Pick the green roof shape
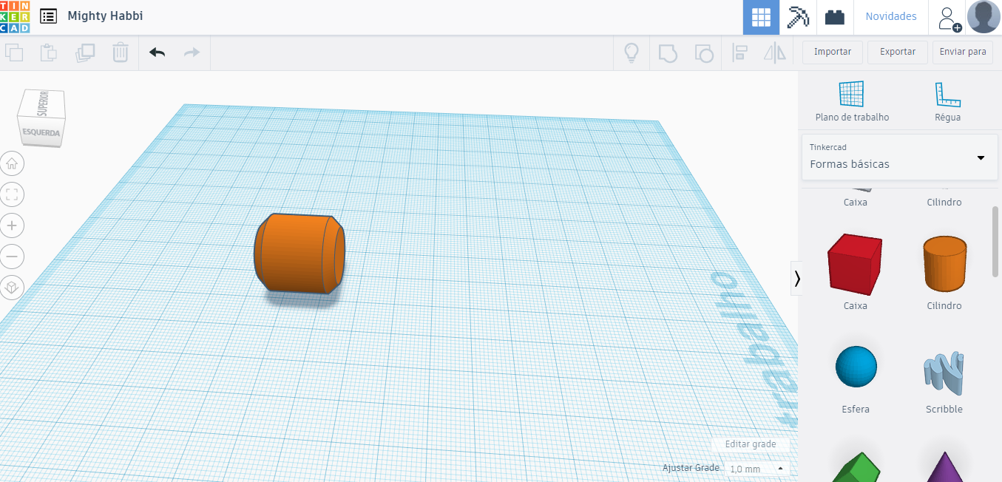 855,467
